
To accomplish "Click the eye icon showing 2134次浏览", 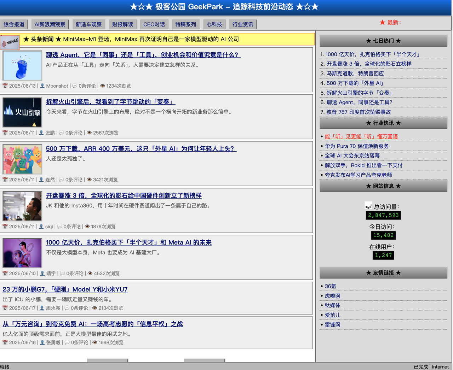I will tap(94, 308).
